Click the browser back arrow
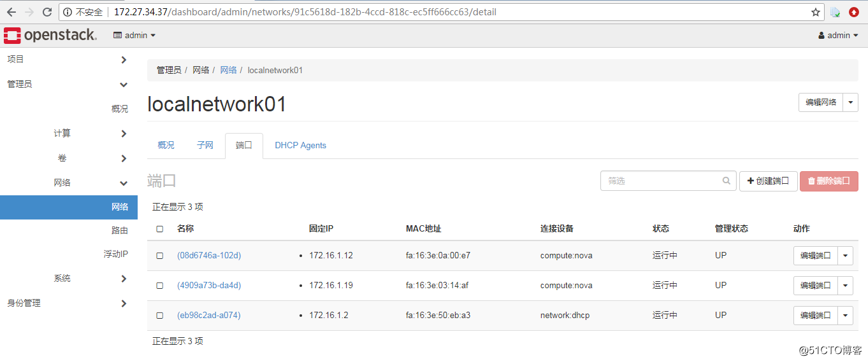Viewport: 868px width, 362px height. 11,12
